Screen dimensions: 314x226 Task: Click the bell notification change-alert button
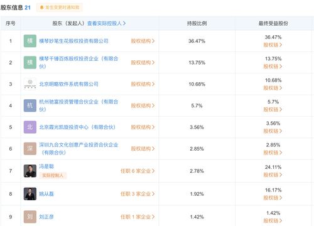(x=60, y=8)
